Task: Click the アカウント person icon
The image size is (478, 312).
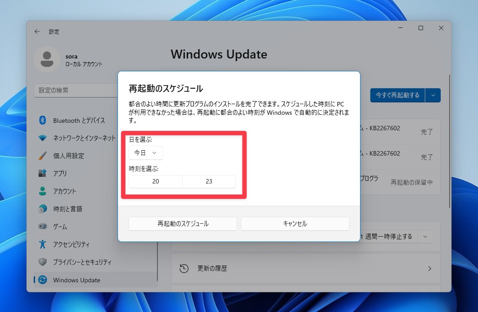Action: (43, 191)
